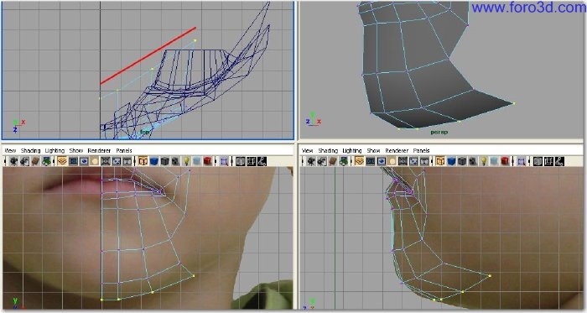Enable Smooth Shade blue cube in front view
The width and height of the screenshot is (587, 313).
tap(153, 161)
